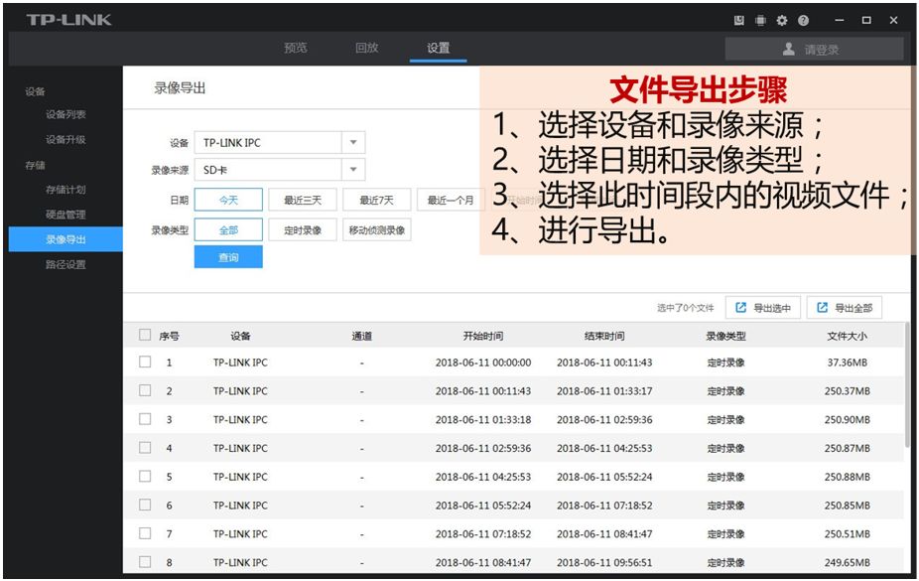Click the user avatar icon beside 请登录

click(789, 49)
